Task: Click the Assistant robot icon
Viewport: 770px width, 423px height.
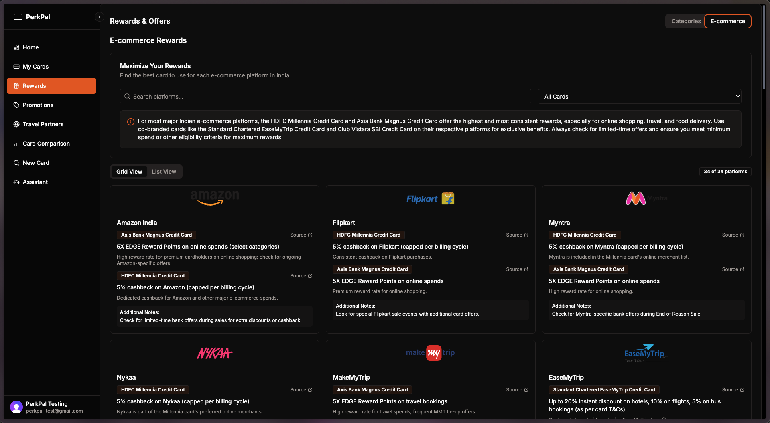Action: pyautogui.click(x=16, y=182)
